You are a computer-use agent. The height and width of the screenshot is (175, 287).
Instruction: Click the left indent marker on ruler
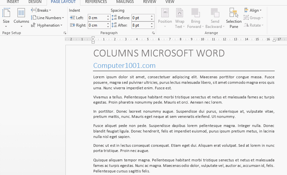pyautogui.click(x=93, y=40)
